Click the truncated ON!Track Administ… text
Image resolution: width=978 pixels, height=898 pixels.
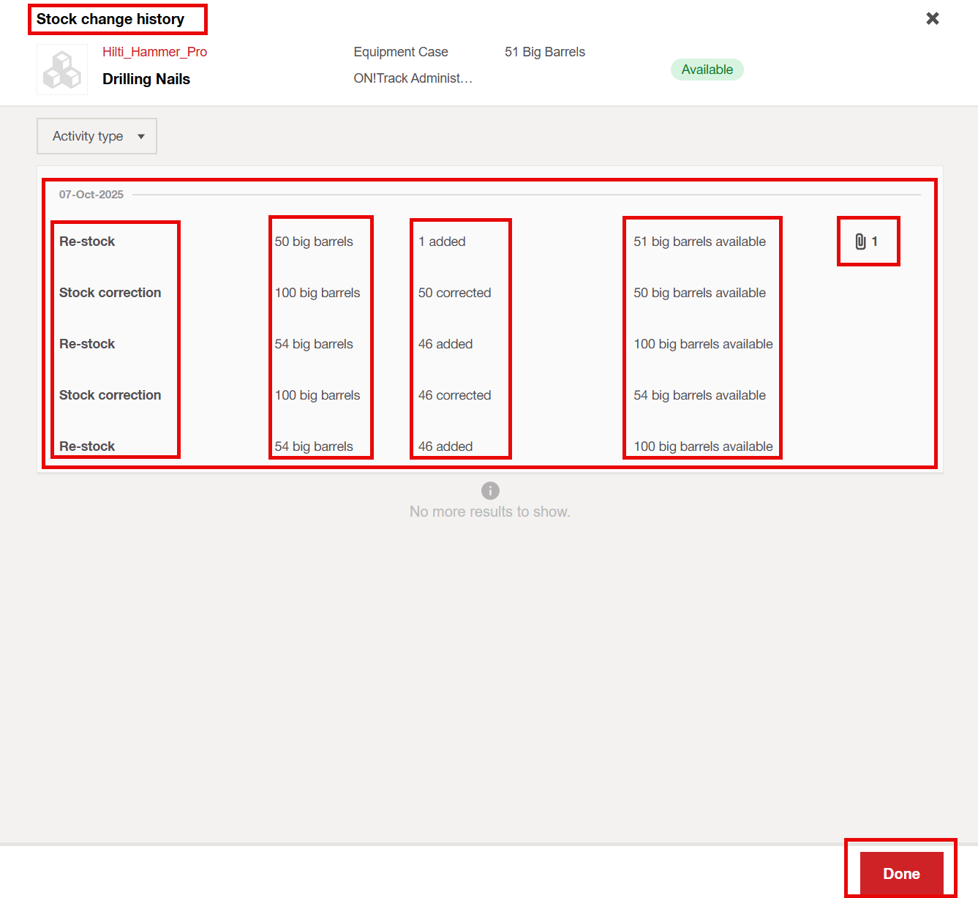413,78
